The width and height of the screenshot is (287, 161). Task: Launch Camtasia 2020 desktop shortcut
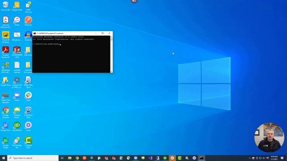pos(28,142)
